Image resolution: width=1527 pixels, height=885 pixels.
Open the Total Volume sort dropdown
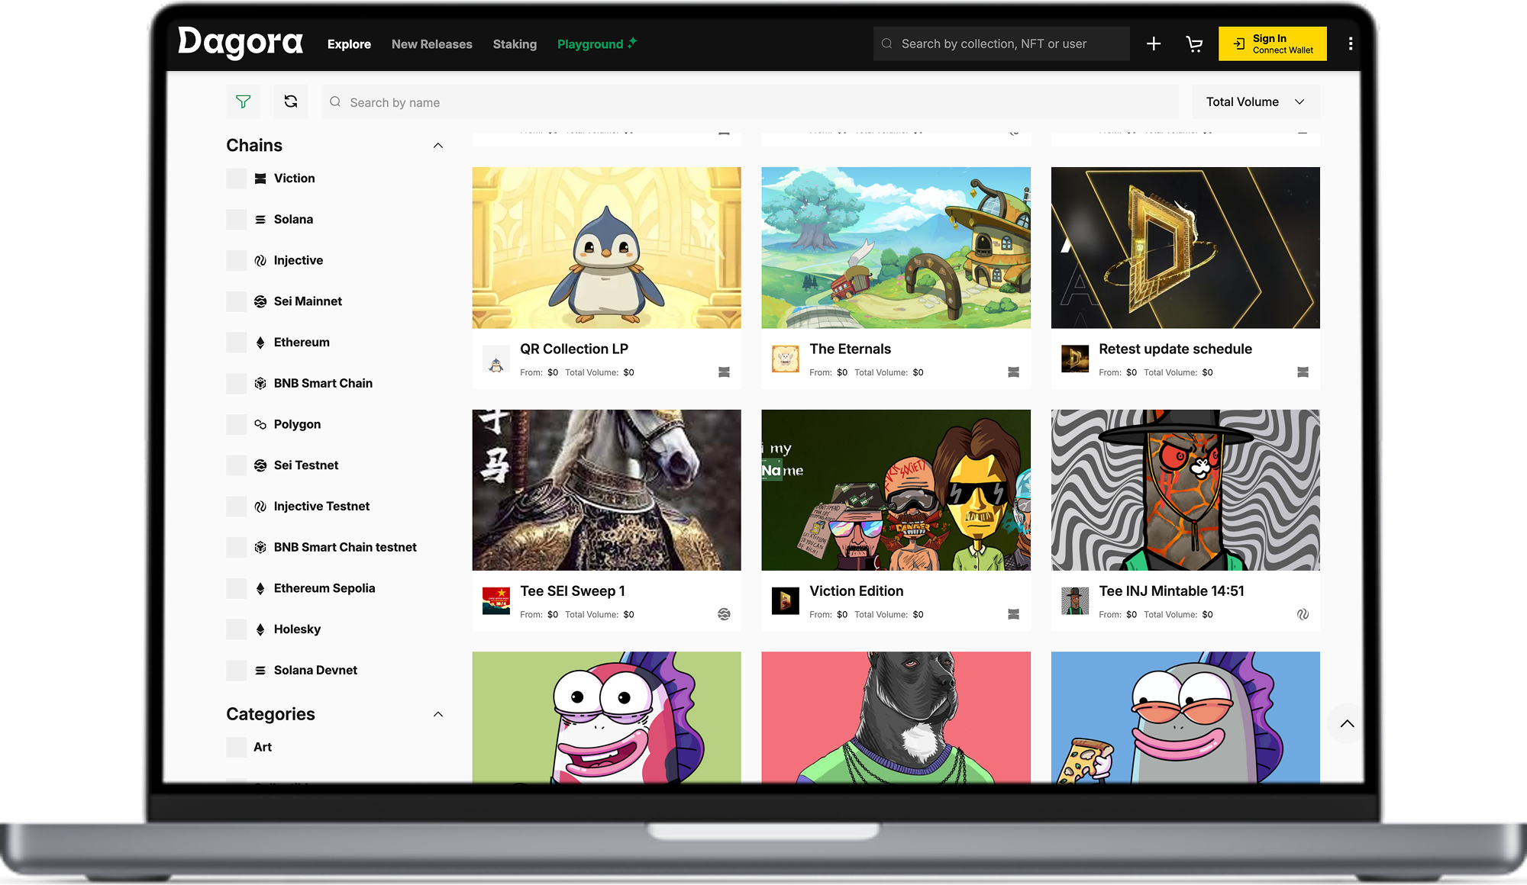[x=1255, y=101]
